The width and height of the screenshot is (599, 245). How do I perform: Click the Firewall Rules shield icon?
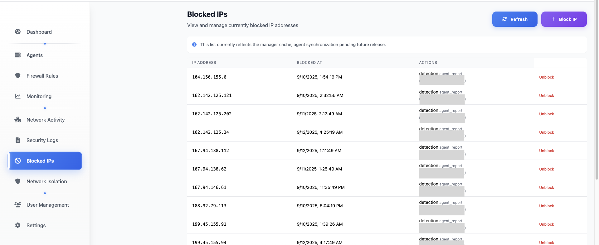[x=18, y=76]
